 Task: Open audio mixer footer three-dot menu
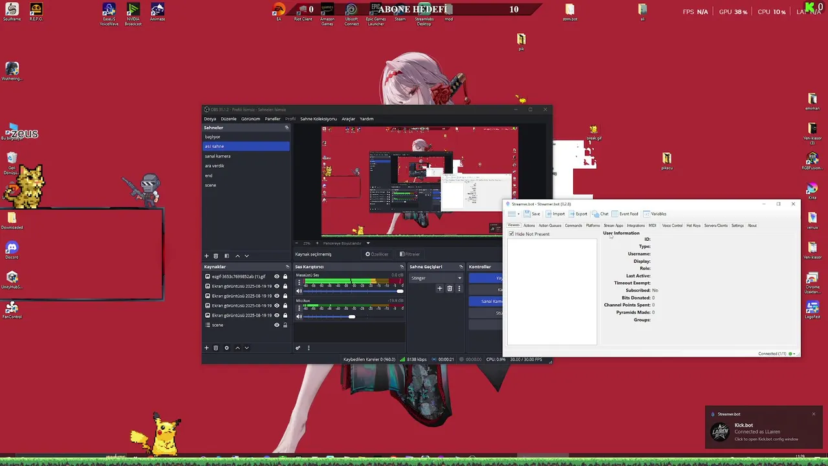[x=309, y=348]
